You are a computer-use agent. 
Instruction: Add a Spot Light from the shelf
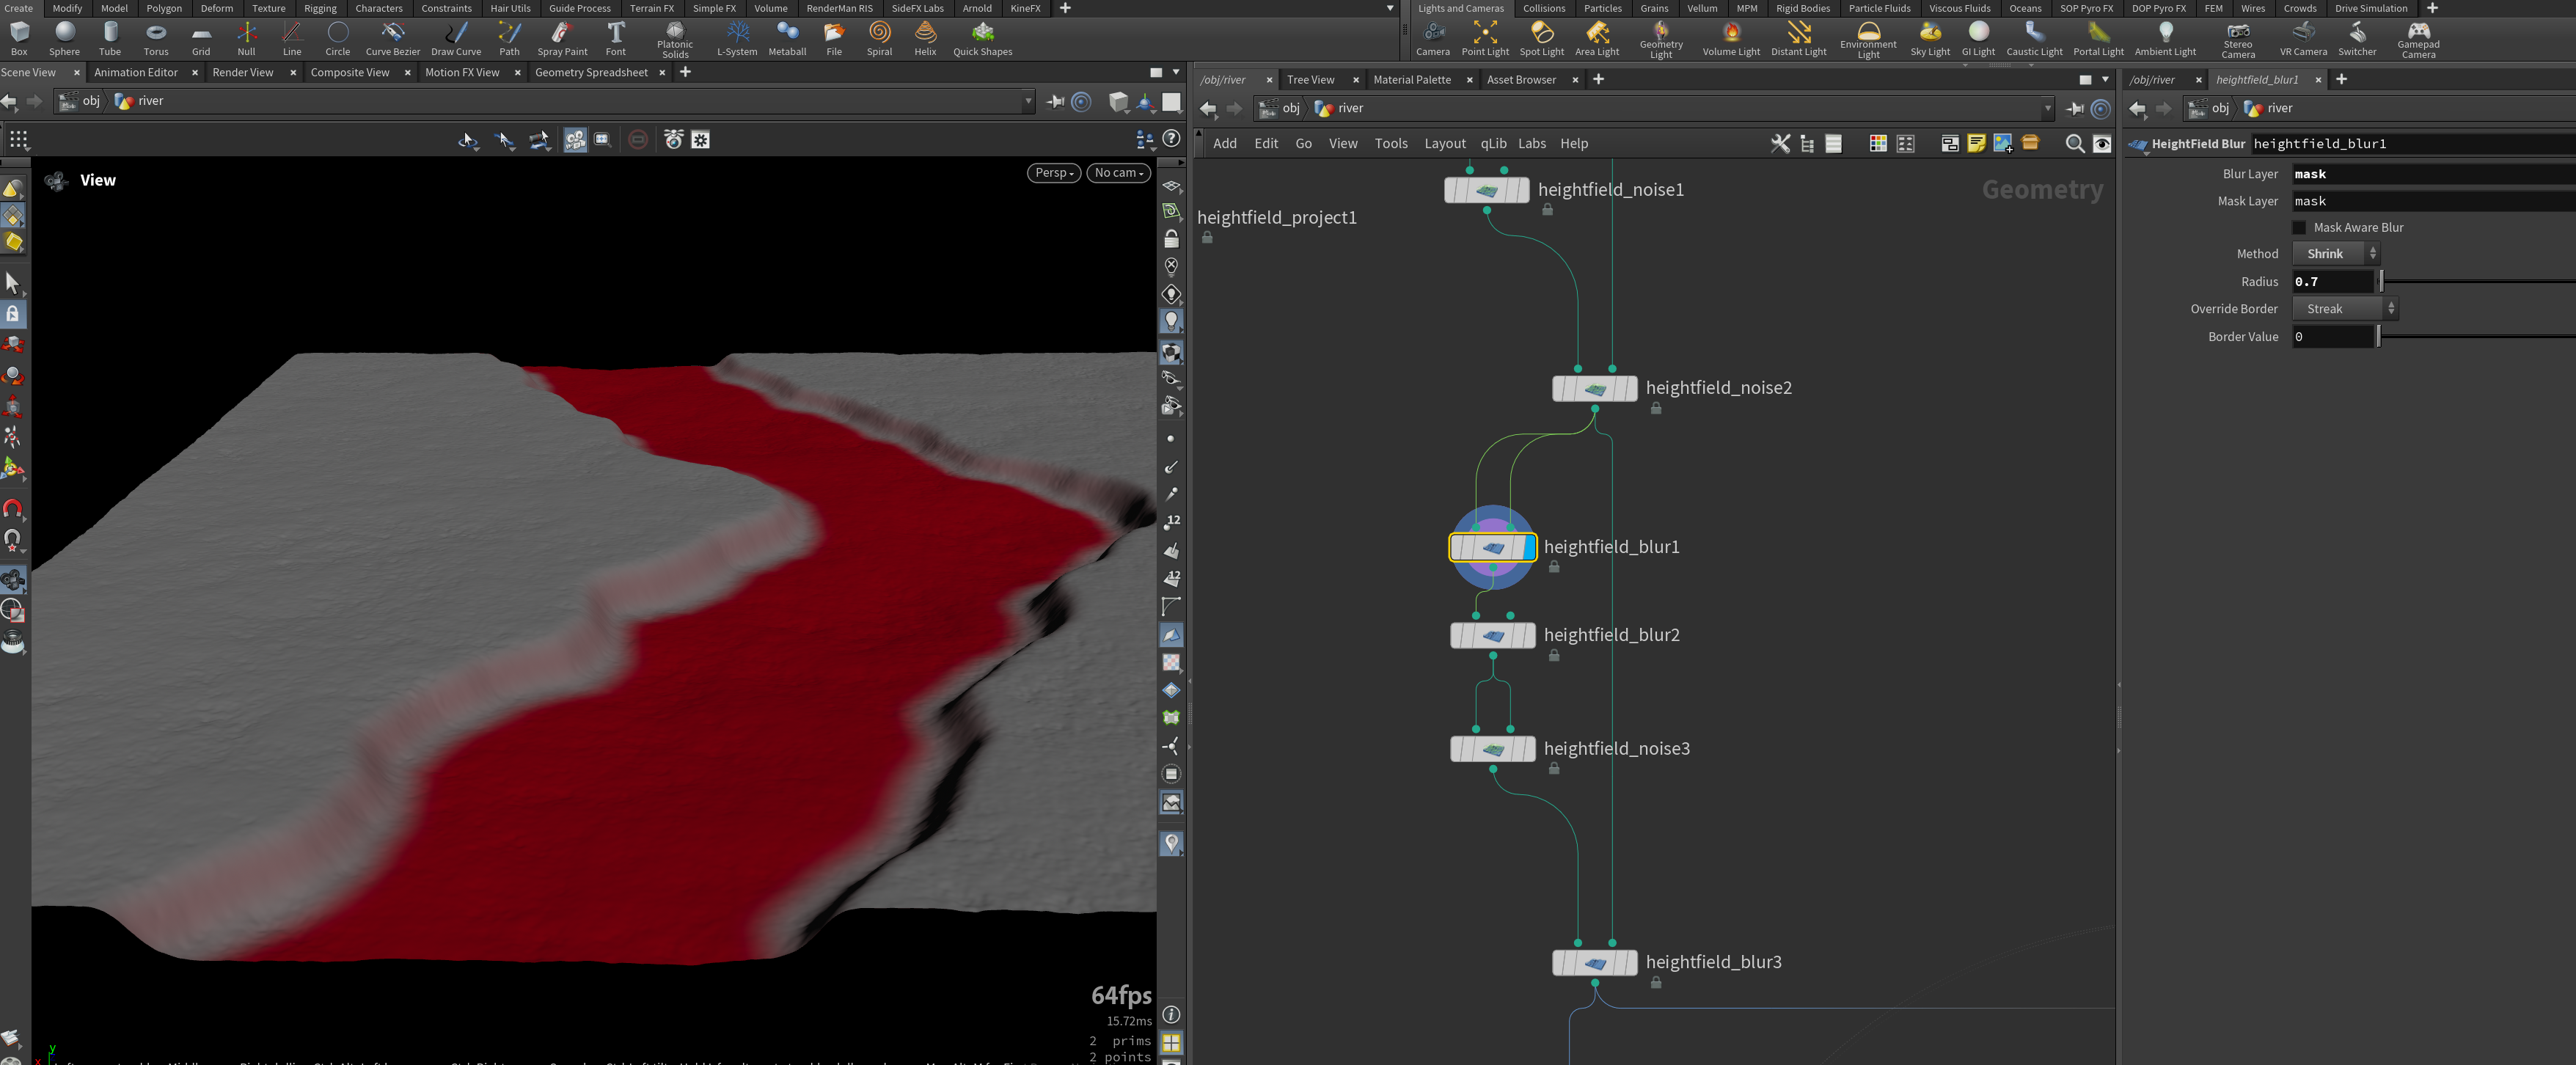(1541, 39)
